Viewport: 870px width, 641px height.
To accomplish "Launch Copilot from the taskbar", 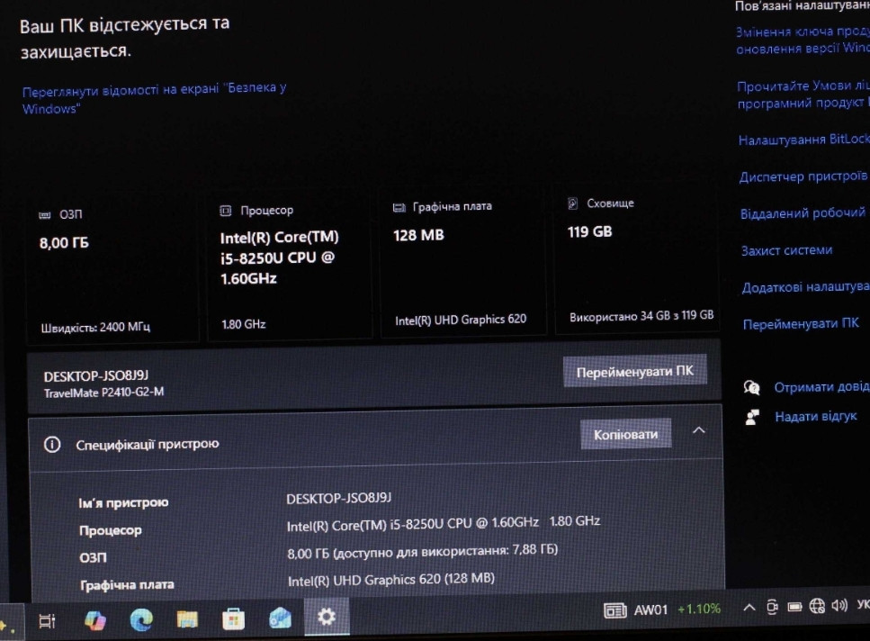I will 94,619.
